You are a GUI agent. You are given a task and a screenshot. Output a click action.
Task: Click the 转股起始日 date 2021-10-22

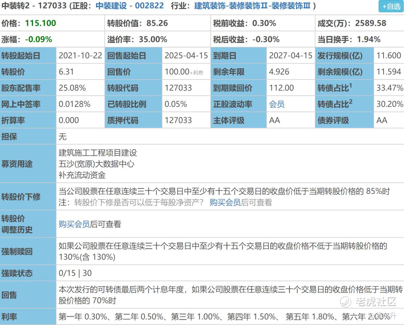(x=80, y=56)
